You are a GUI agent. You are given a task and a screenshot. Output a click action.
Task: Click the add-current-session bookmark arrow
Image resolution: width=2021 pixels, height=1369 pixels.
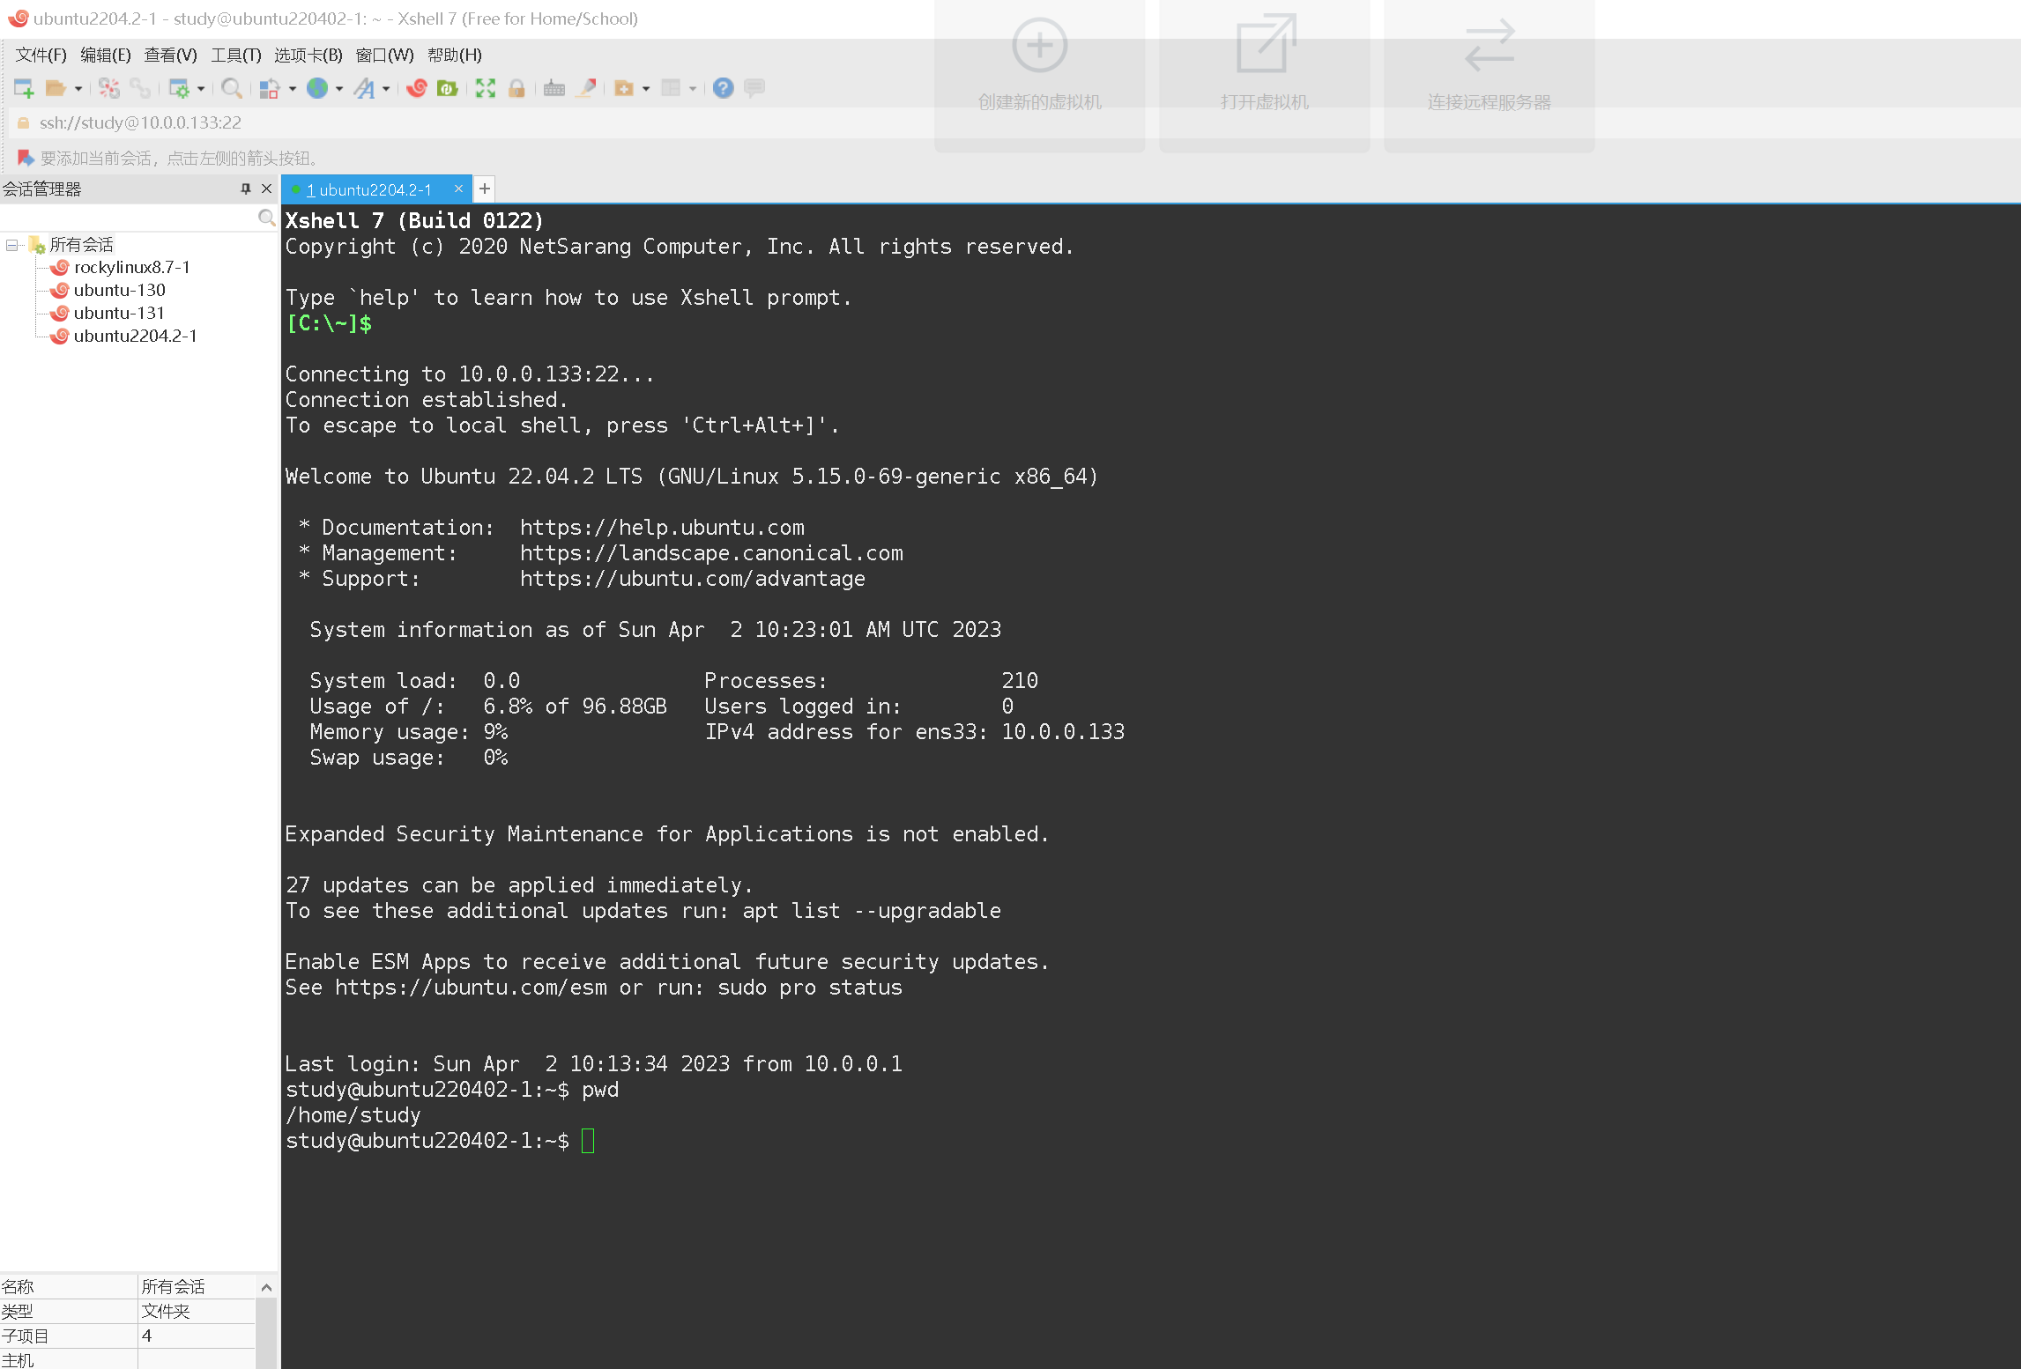coord(26,158)
